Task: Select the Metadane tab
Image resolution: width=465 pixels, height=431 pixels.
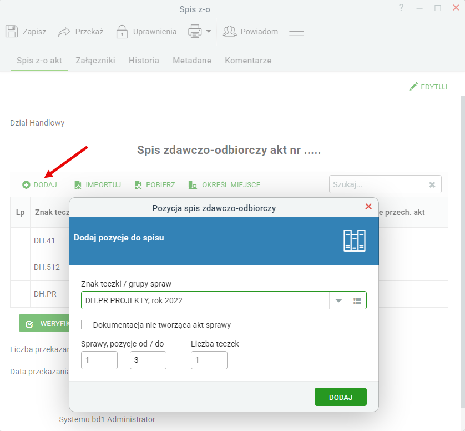Action: point(192,61)
